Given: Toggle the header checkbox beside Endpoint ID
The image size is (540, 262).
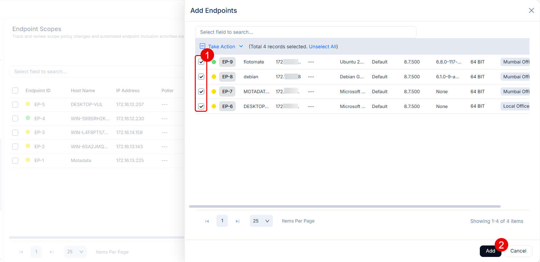Looking at the screenshot, I should [15, 90].
